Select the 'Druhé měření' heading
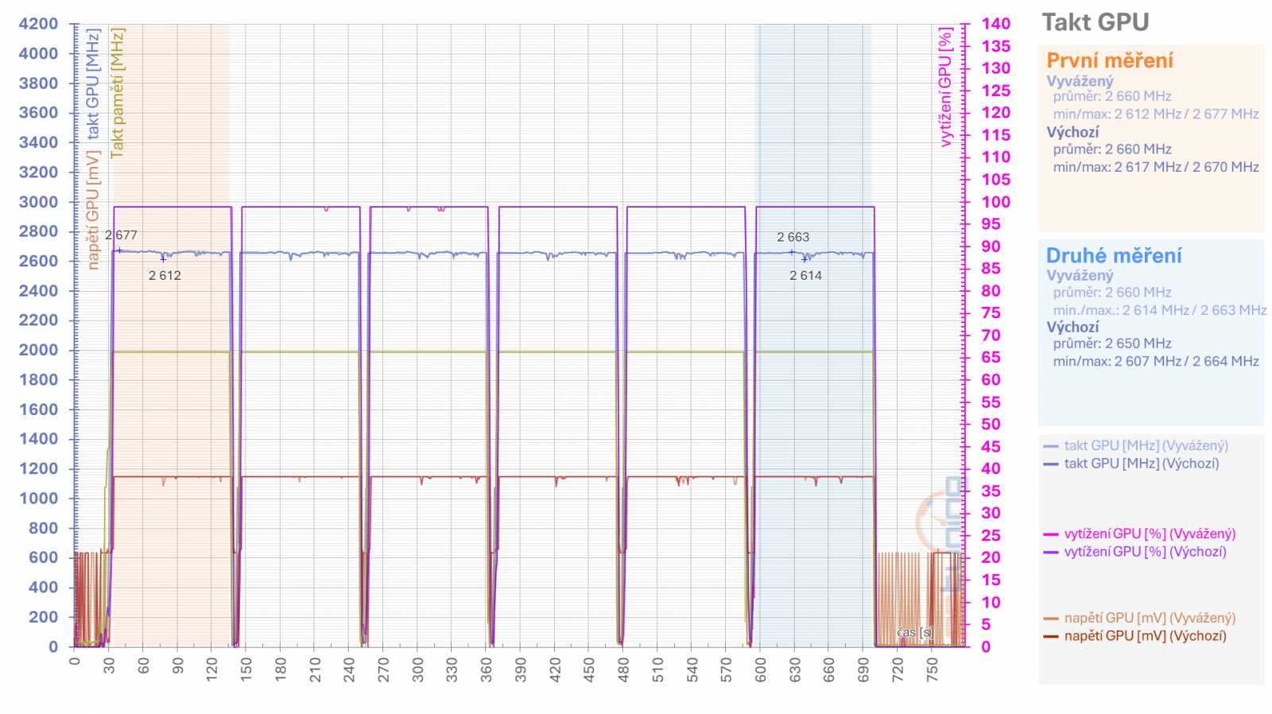The height and width of the screenshot is (714, 1272). click(1113, 256)
